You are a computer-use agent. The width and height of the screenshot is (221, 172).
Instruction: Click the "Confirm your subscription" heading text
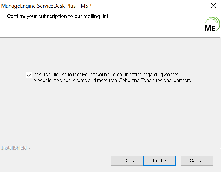click(x=58, y=16)
